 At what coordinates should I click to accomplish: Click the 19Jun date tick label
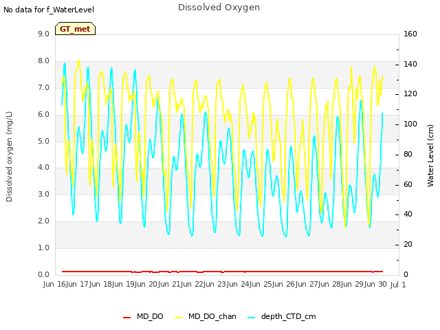point(135,284)
